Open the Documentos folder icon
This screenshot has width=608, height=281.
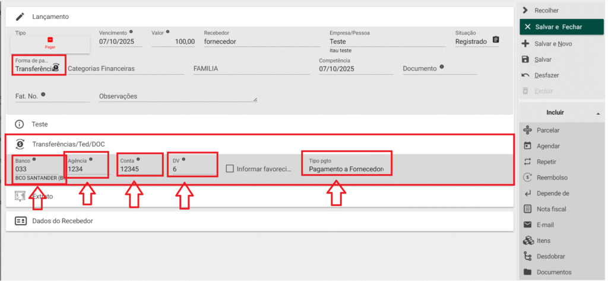pyautogui.click(x=527, y=272)
